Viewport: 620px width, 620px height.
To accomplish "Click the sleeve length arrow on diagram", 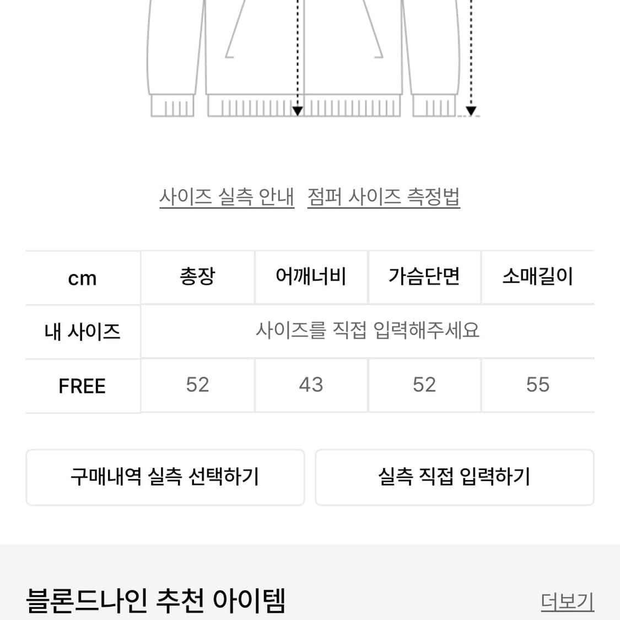I will 471,110.
